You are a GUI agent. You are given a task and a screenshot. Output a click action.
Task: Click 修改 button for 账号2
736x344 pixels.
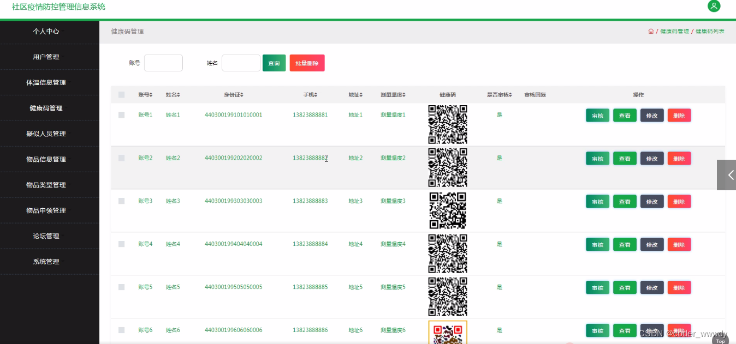tap(652, 158)
